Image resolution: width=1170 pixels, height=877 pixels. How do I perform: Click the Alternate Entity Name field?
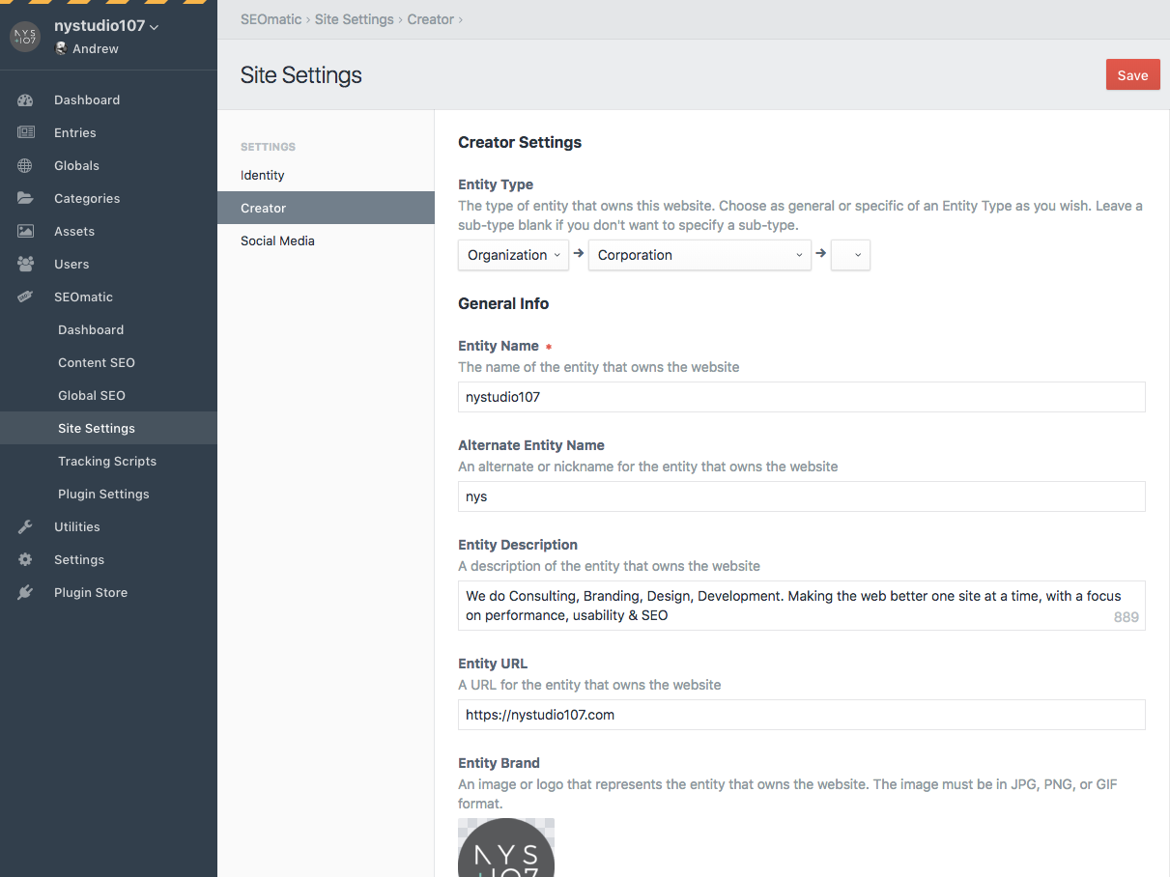click(801, 496)
